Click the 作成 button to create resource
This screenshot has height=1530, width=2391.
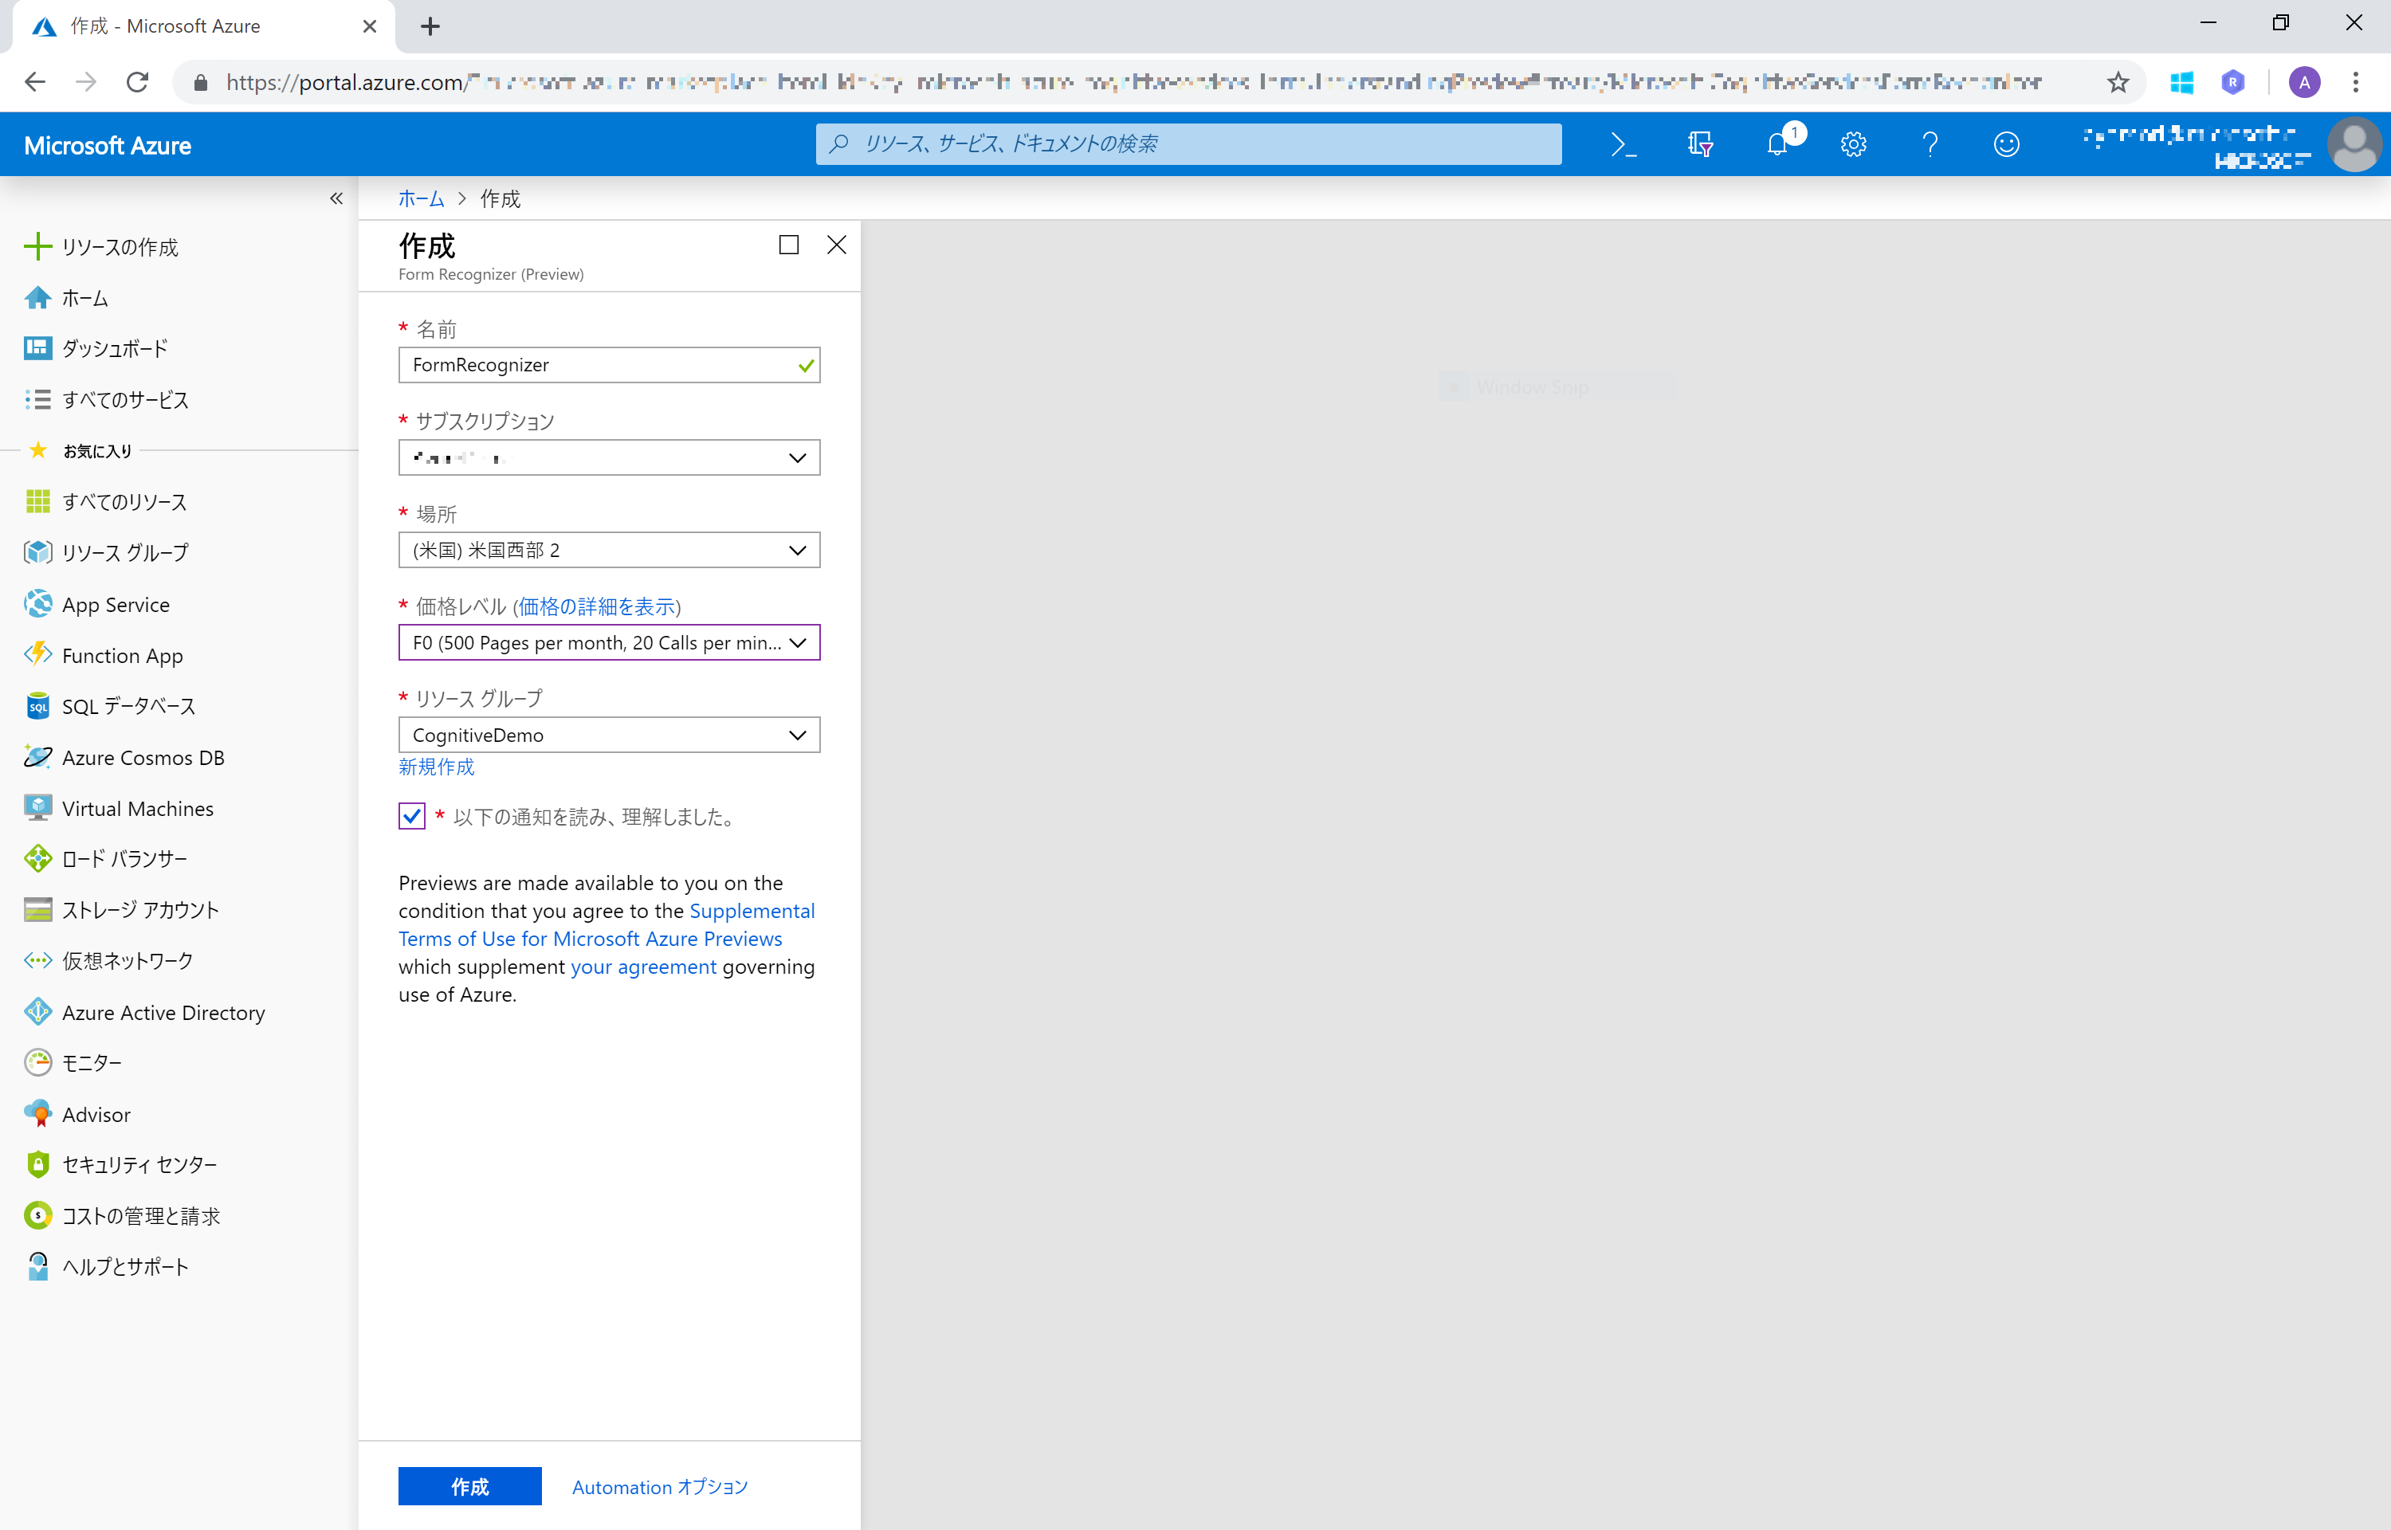[469, 1486]
